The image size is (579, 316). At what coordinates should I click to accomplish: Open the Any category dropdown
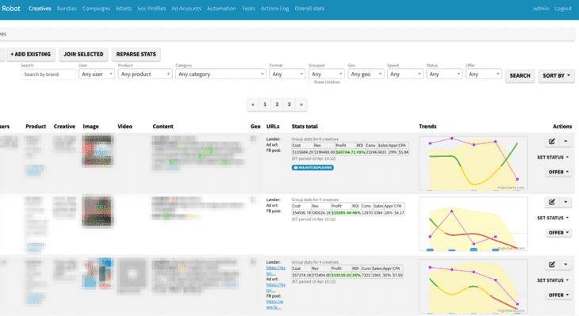(x=220, y=74)
